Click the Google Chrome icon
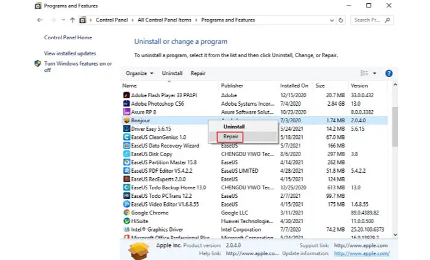 [127, 213]
